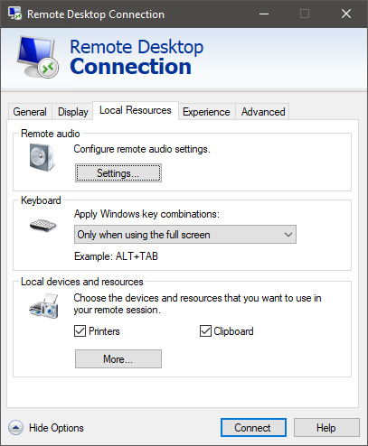Click the keyboard icon in Keyboard section
The height and width of the screenshot is (446, 368).
pos(43,225)
